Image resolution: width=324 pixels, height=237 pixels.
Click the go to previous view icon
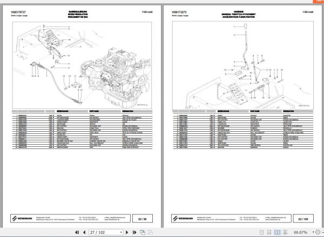coord(143,232)
